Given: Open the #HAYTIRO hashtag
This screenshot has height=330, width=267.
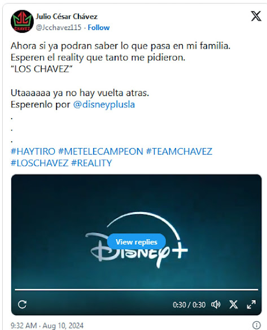Looking at the screenshot, I should pos(33,151).
